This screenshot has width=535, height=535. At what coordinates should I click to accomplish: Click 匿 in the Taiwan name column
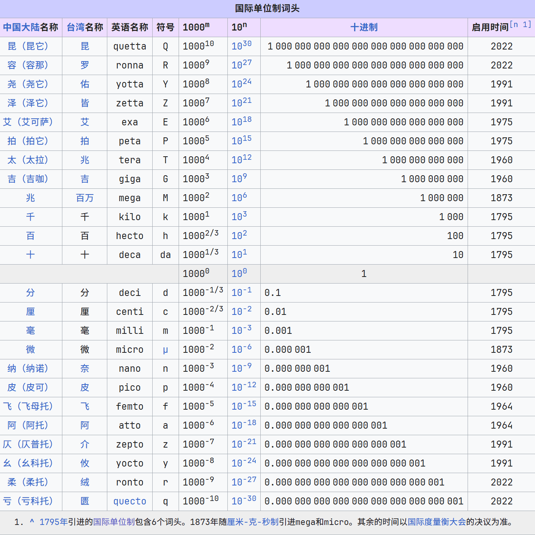85,501
